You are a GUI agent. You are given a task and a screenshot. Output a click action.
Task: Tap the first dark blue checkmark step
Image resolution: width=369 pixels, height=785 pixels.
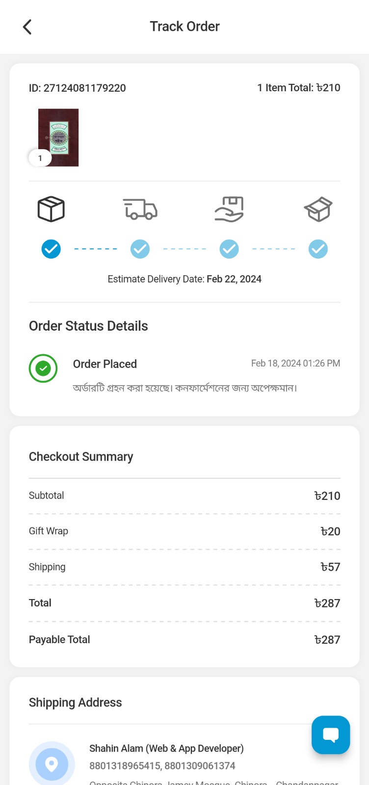[51, 249]
